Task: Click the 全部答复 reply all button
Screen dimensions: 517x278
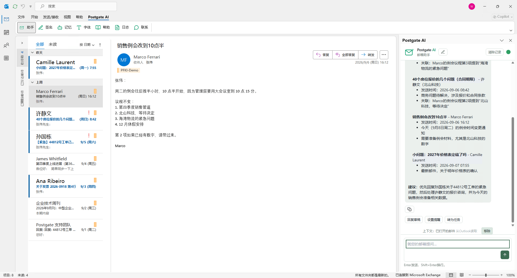Action: click(345, 55)
